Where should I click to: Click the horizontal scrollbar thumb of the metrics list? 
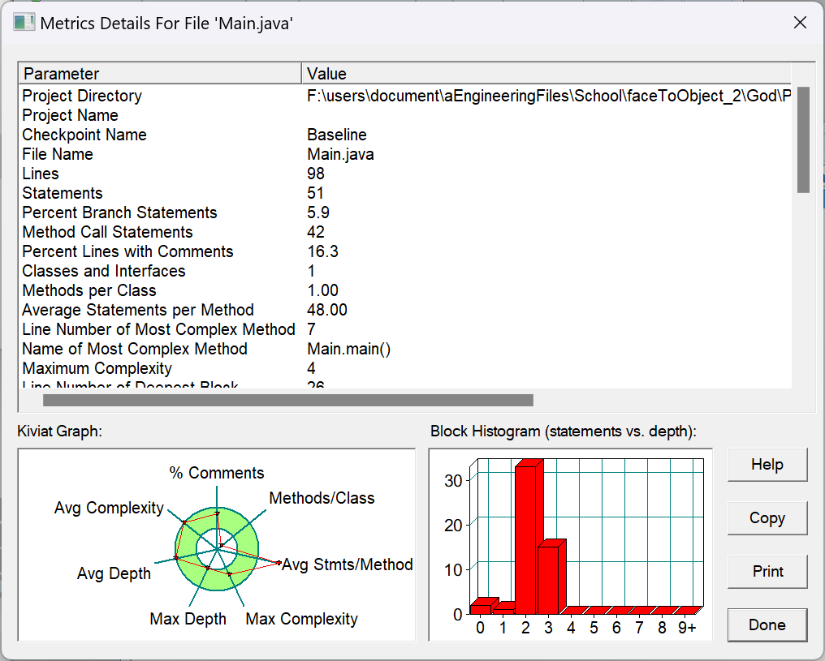click(x=288, y=401)
